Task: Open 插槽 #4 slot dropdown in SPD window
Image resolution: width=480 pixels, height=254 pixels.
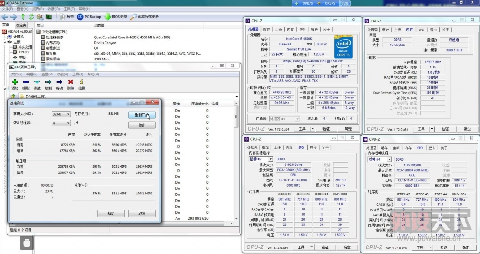Action: coord(390,159)
